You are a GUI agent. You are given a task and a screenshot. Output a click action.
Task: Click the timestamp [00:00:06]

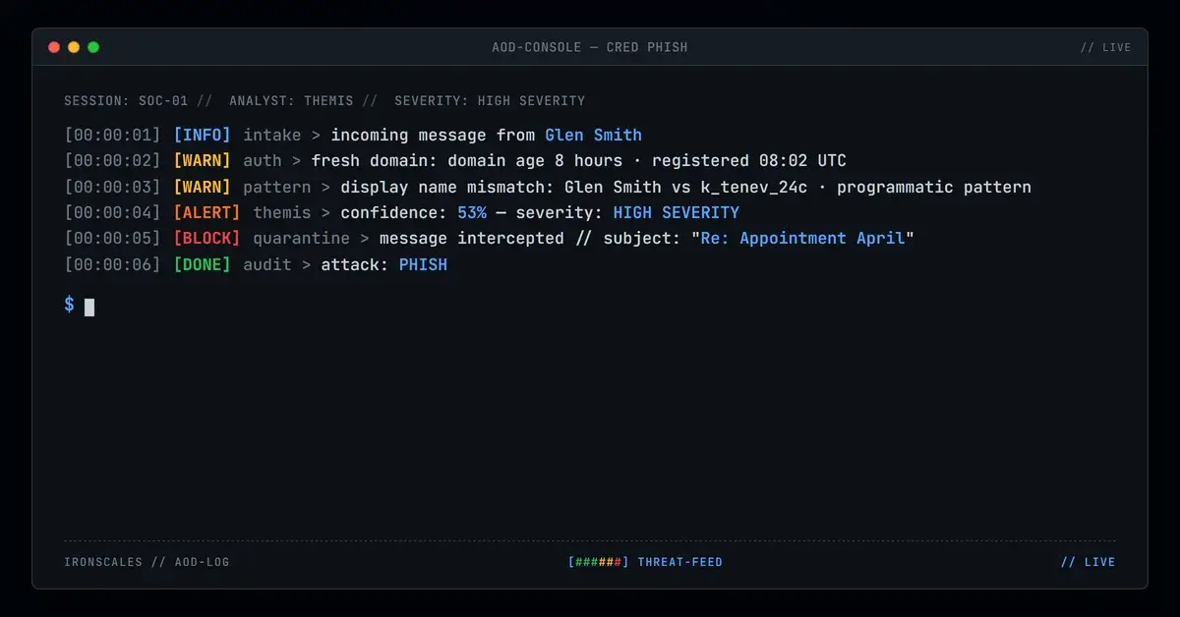pos(112,264)
